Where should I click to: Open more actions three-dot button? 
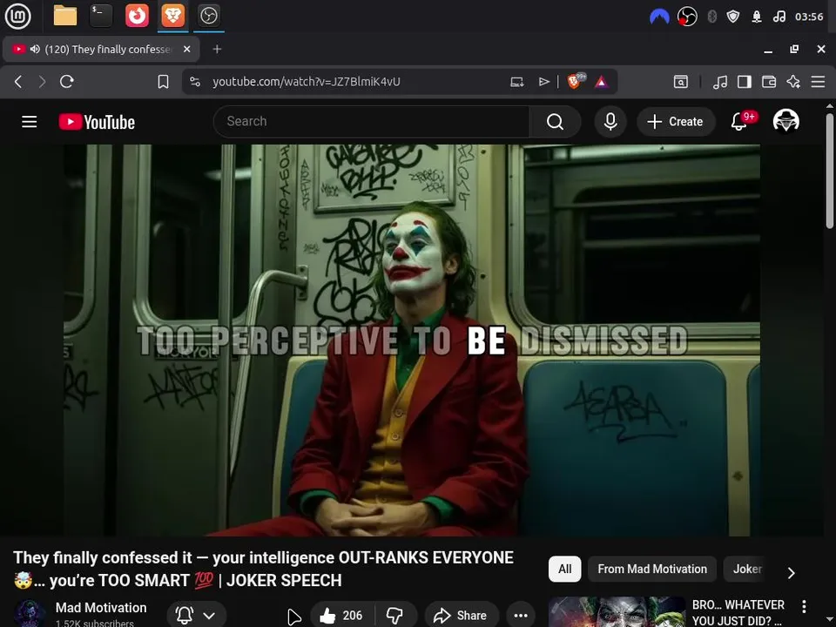pos(521,616)
